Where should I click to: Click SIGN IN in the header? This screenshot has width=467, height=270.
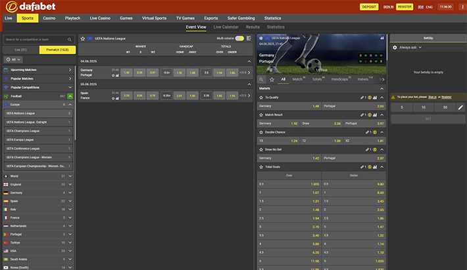click(x=388, y=7)
